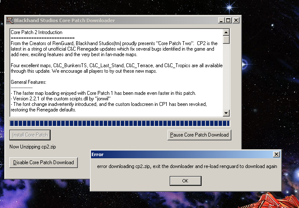Pause Core Patch Download
This screenshot has width=299, height=208.
(x=199, y=135)
